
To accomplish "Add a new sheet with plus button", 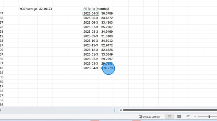I will tap(1, 110).
